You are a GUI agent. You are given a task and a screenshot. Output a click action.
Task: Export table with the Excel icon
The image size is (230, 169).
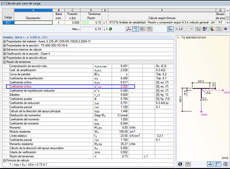tap(212, 29)
